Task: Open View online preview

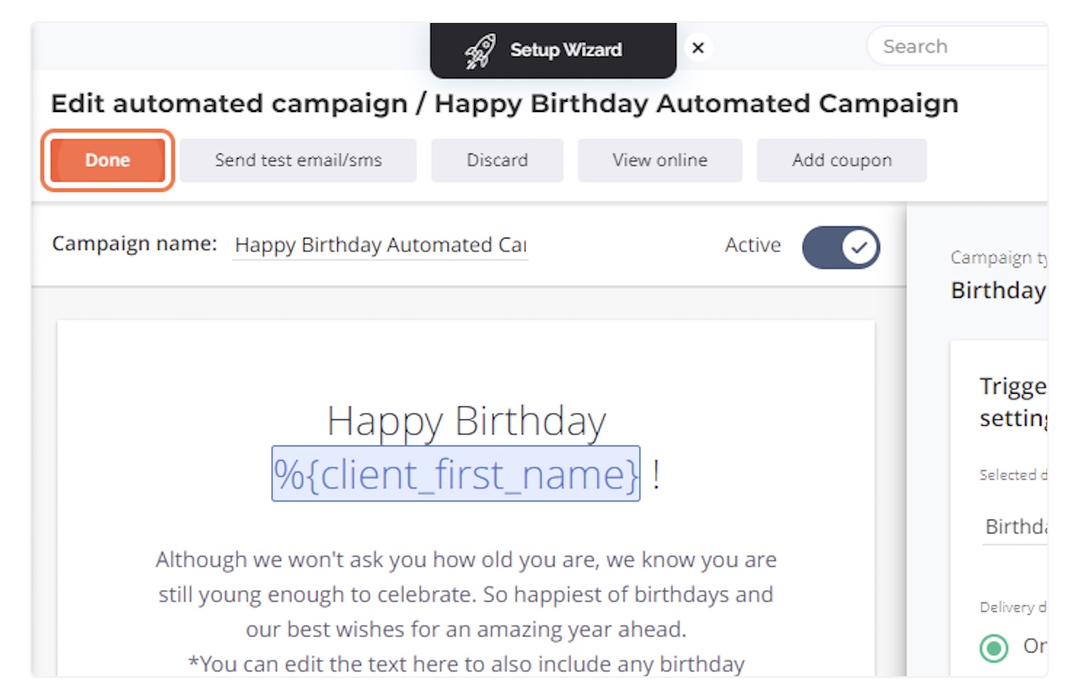Action: coord(660,160)
